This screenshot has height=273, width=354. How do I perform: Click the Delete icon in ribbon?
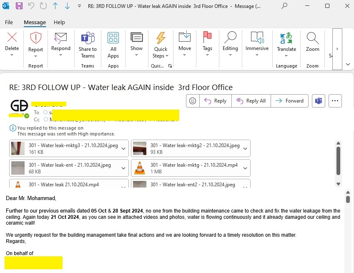pos(12,37)
